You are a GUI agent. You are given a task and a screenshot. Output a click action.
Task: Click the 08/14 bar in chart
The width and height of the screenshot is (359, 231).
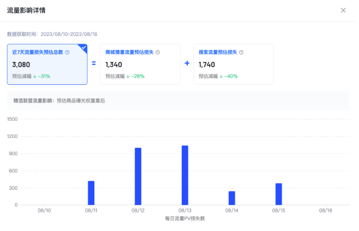[x=232, y=198]
